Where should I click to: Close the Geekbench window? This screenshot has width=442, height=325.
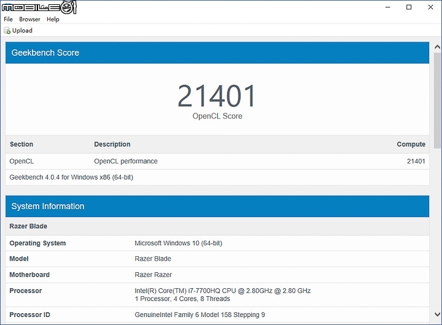(430, 7)
